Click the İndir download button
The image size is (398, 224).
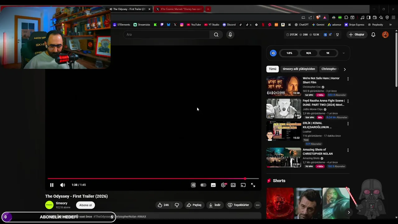[x=215, y=205]
